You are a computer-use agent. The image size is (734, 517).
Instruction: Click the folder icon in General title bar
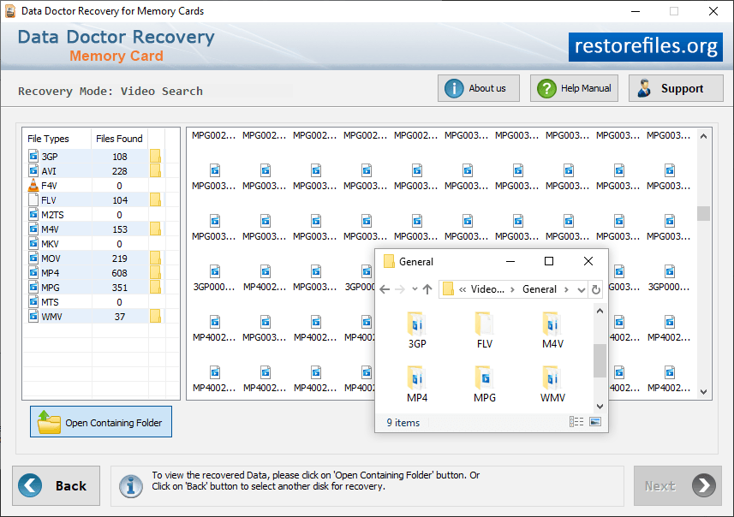389,261
